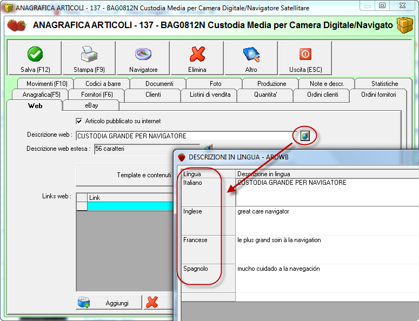This screenshot has width=419, height=321.
Task: Click the Template e contenuti button
Action: [125, 175]
